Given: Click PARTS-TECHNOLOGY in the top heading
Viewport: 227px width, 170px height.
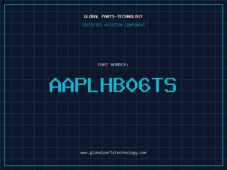Looking at the screenshot, I should click(122, 16).
